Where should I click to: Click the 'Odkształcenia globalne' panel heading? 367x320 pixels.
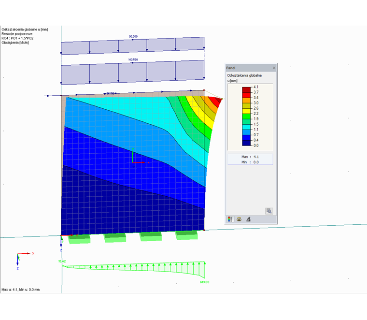pyautogui.click(x=244, y=75)
